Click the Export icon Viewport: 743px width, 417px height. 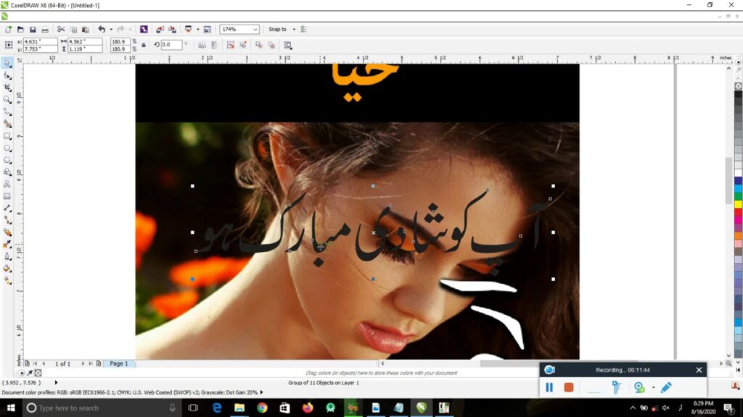(173, 29)
